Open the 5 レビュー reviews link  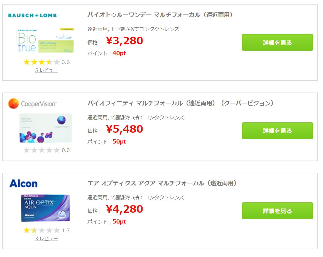click(46, 70)
